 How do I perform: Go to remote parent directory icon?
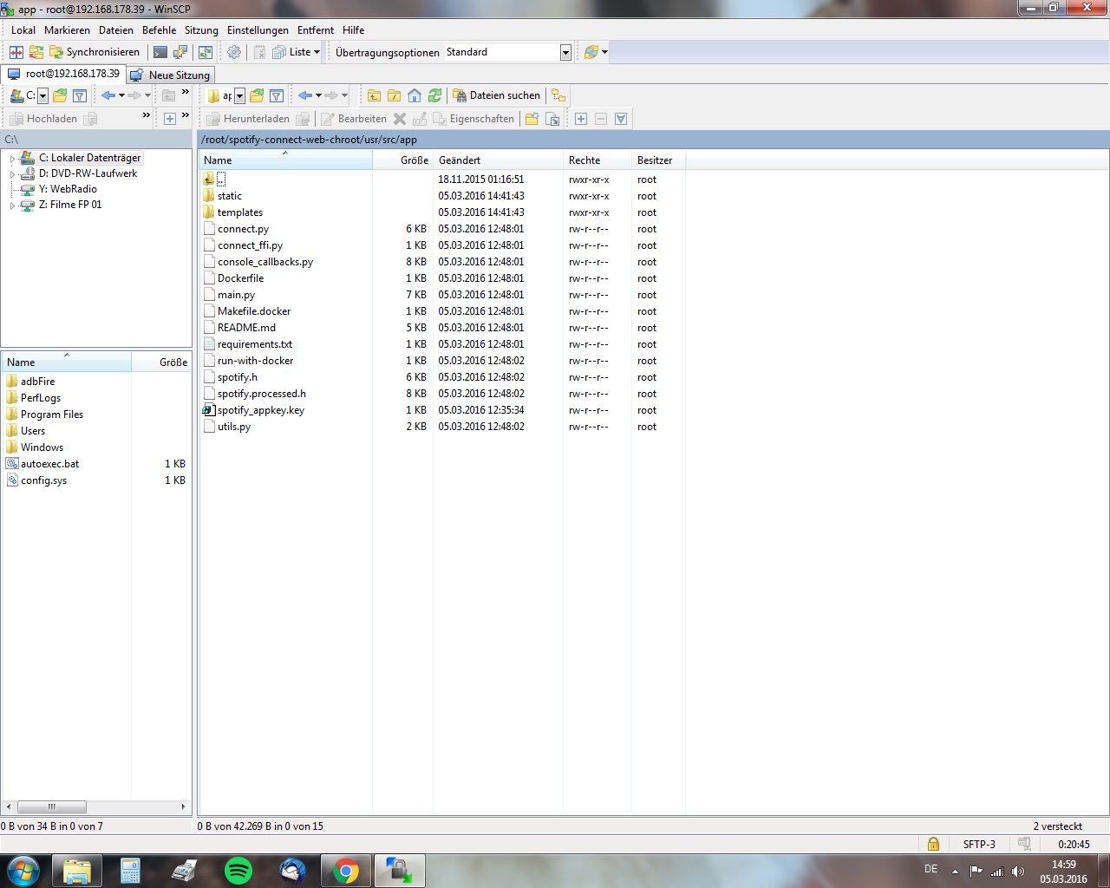coord(375,95)
